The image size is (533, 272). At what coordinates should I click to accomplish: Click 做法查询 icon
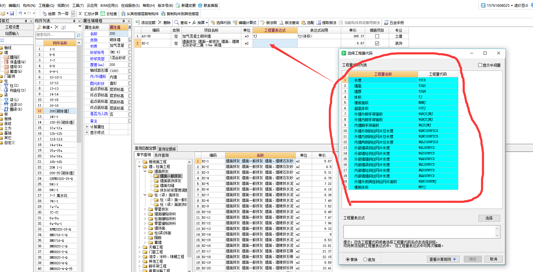[x=281, y=23]
